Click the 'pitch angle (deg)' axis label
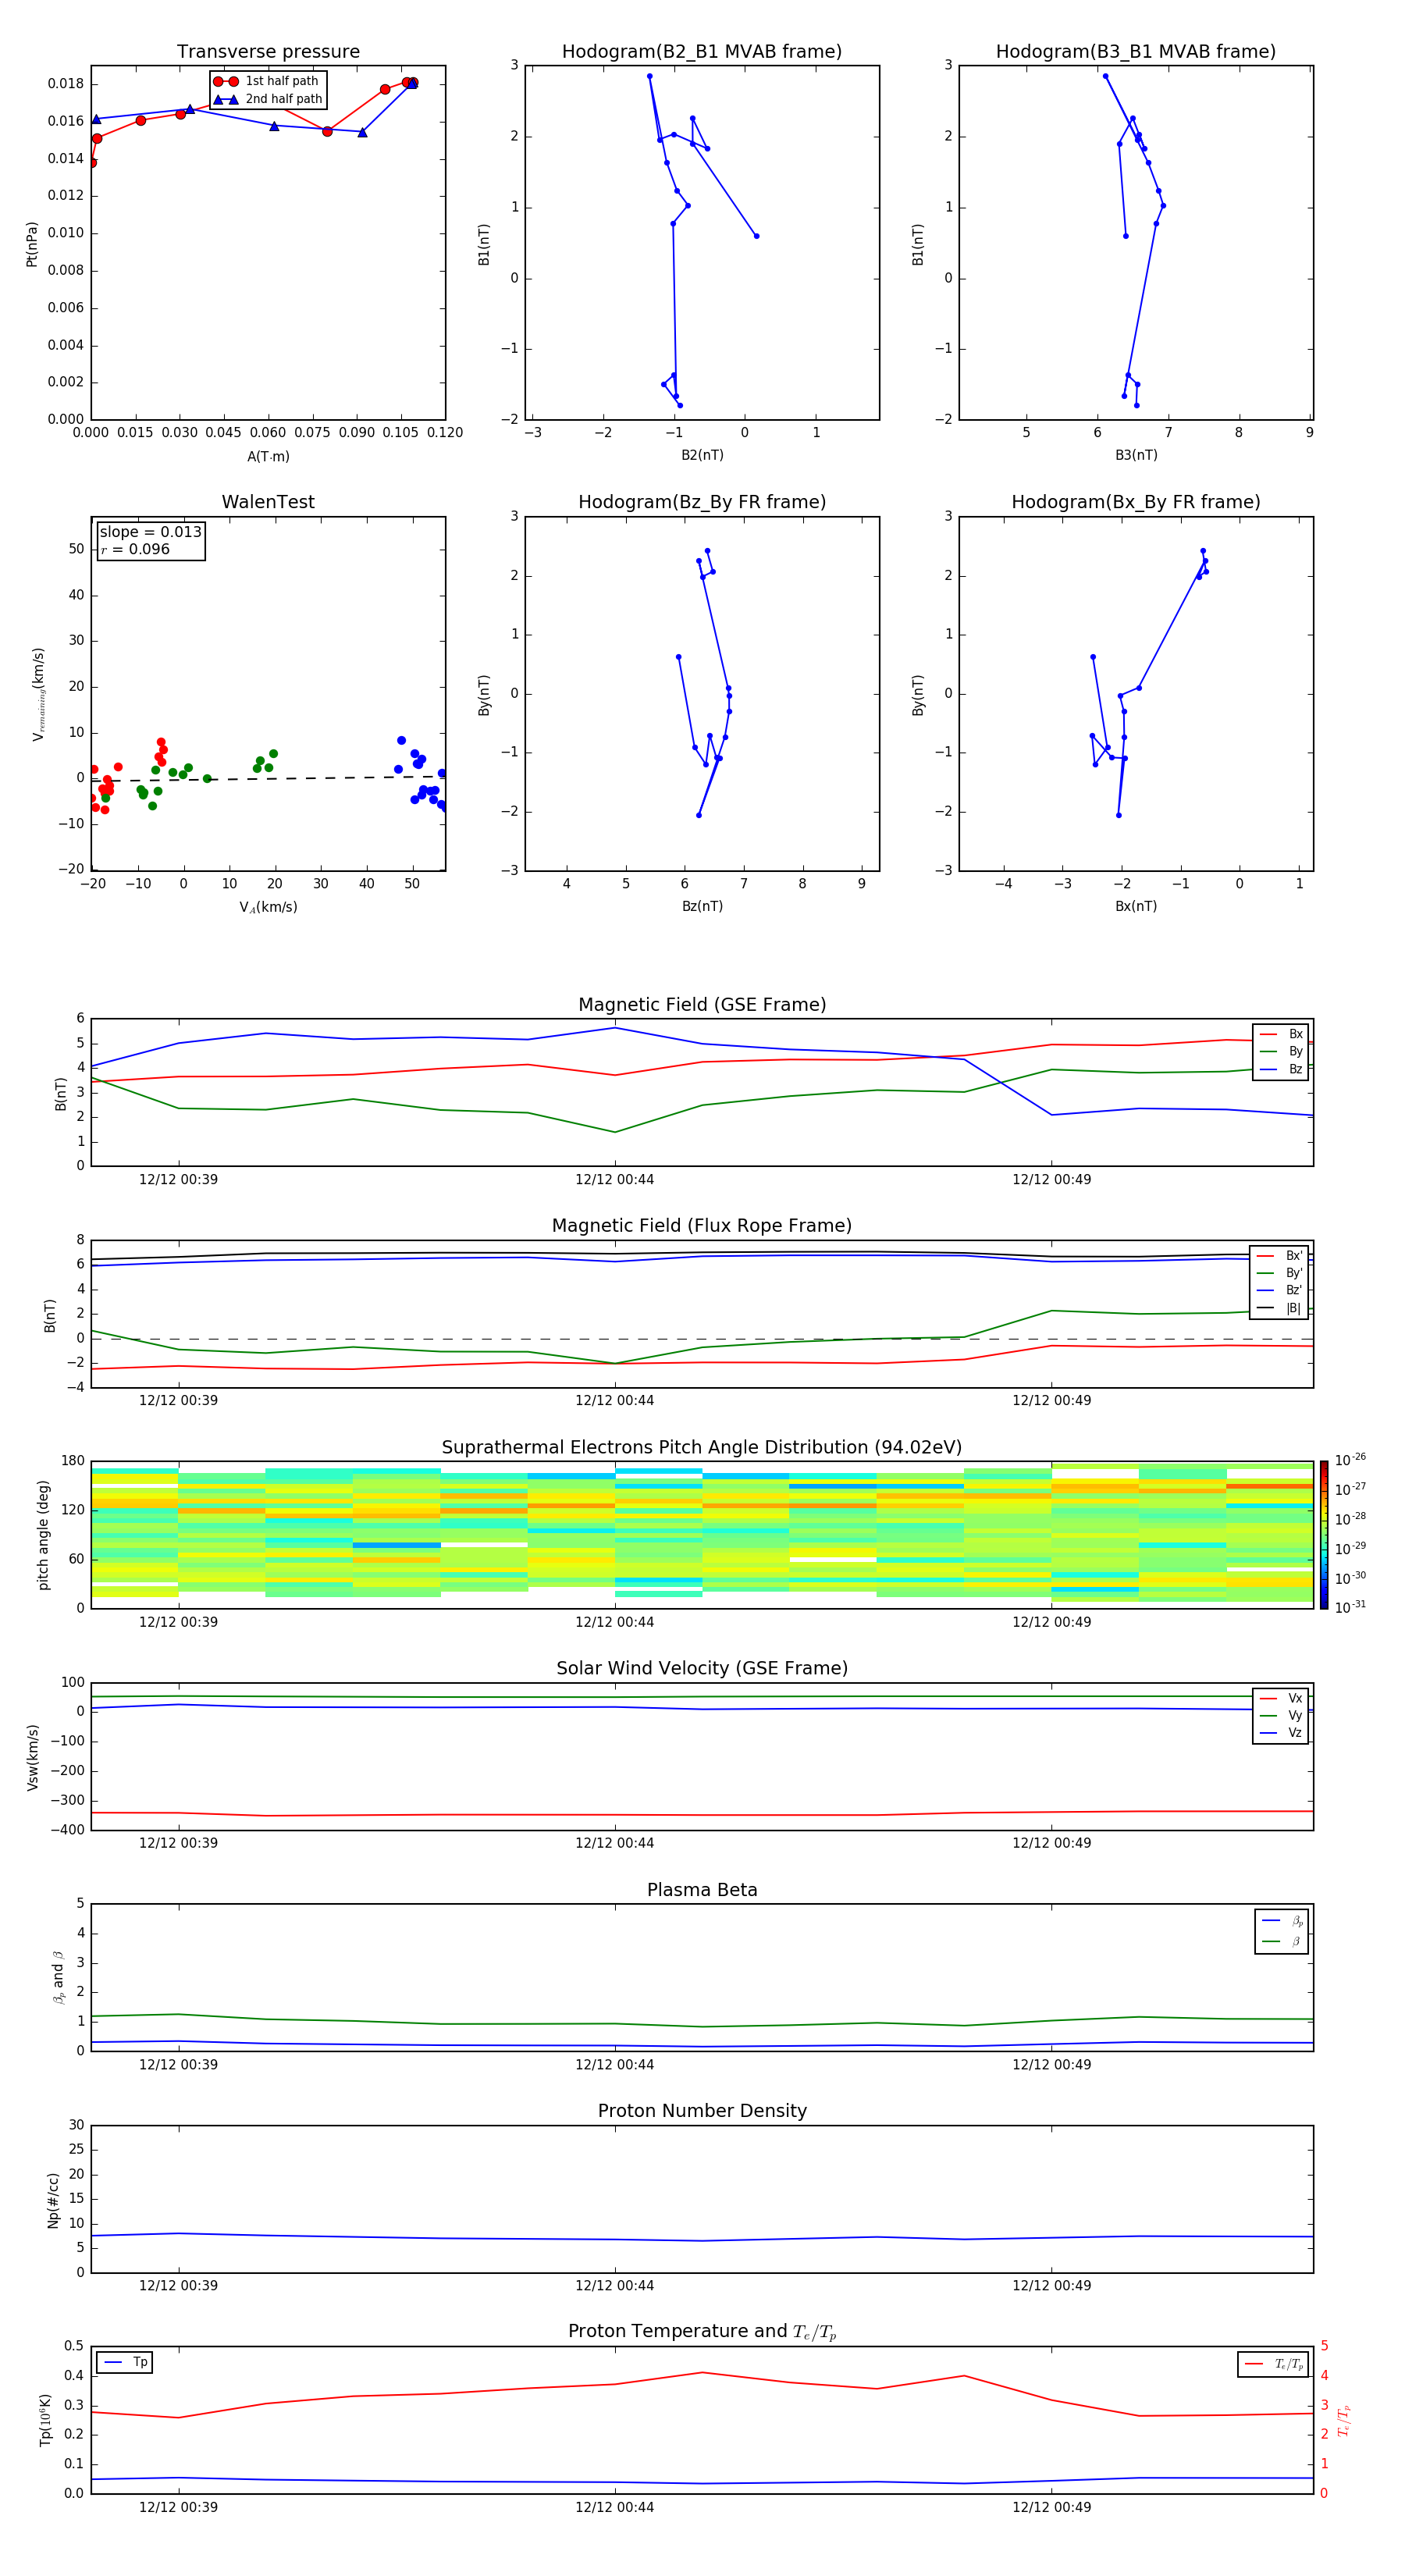 [x=43, y=1535]
